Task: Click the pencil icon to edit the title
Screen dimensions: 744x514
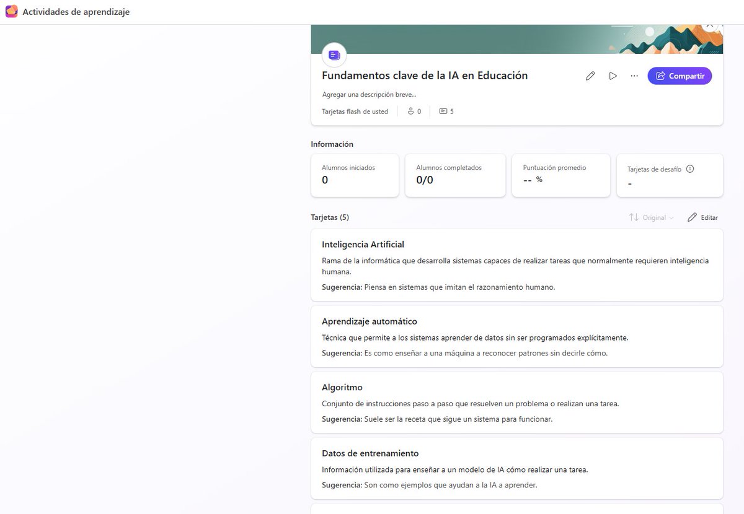Action: click(x=590, y=76)
